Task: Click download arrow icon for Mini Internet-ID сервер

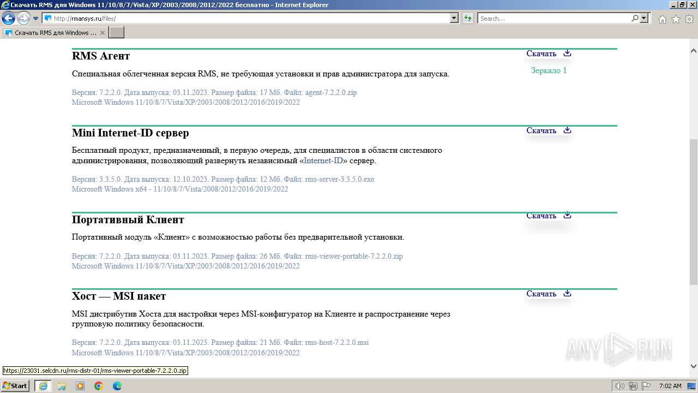Action: coord(567,130)
